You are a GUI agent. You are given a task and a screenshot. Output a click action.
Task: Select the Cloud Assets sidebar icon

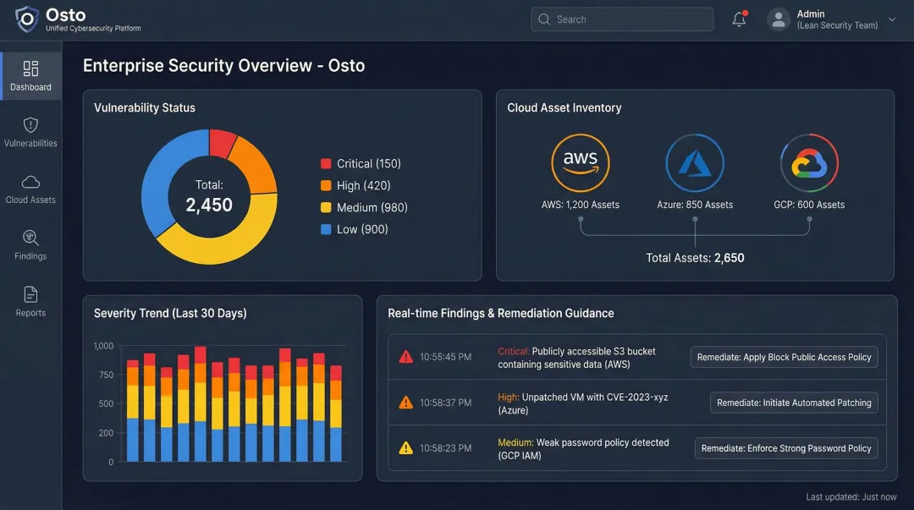30,188
